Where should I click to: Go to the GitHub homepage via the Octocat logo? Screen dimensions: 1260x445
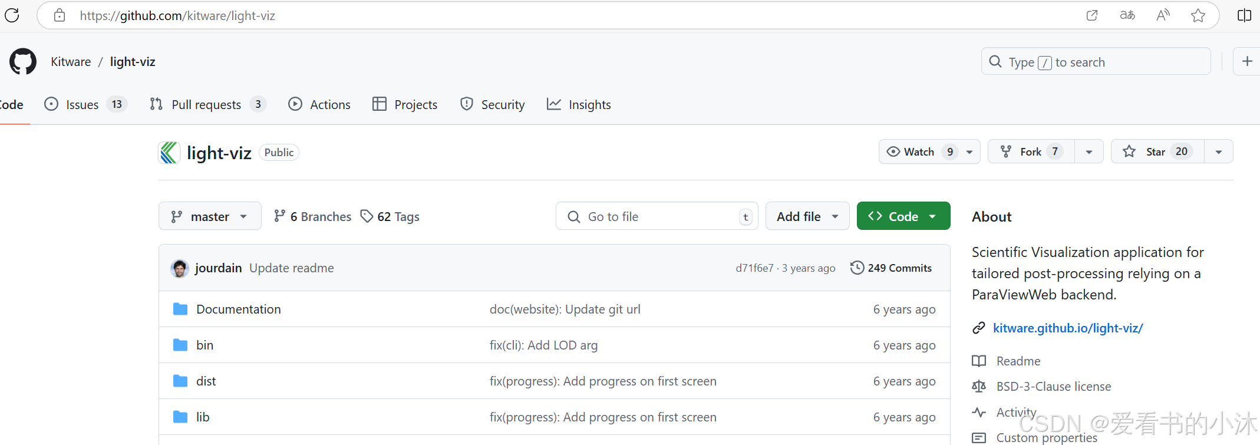[x=23, y=61]
